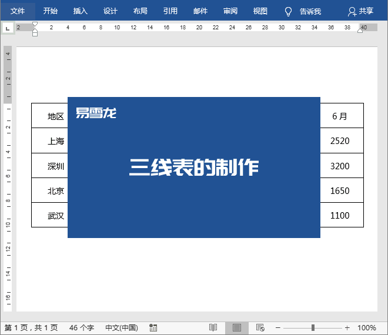Viewport: 388px width, 335px height.
Task: Click the 上海 table cell
Action: point(49,140)
